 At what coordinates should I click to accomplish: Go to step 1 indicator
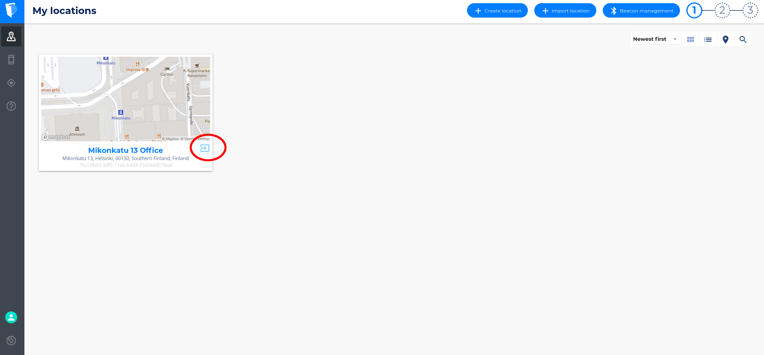694,10
